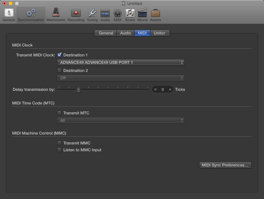Switch to the Unitor tab
This screenshot has width=264, height=199.
point(159,33)
